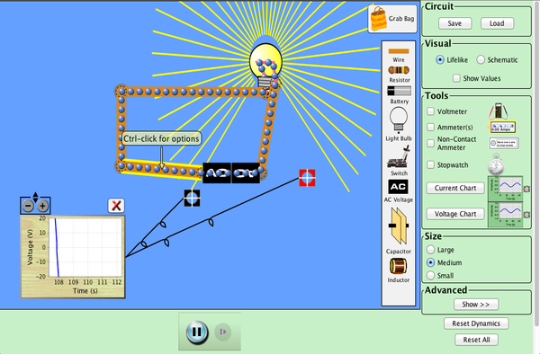This screenshot has width=540, height=354.
Task: Click the stopwatch tool image
Action: 496,164
